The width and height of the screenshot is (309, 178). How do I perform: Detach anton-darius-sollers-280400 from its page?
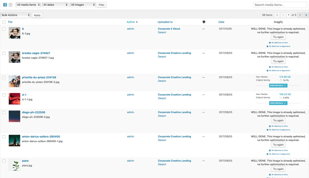(x=162, y=140)
